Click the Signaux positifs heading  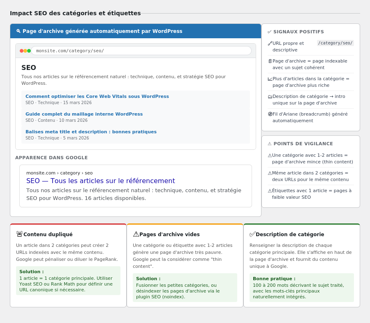(x=298, y=32)
